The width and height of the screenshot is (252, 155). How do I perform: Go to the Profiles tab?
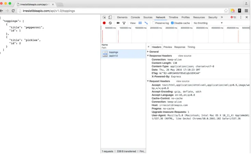click(185, 17)
